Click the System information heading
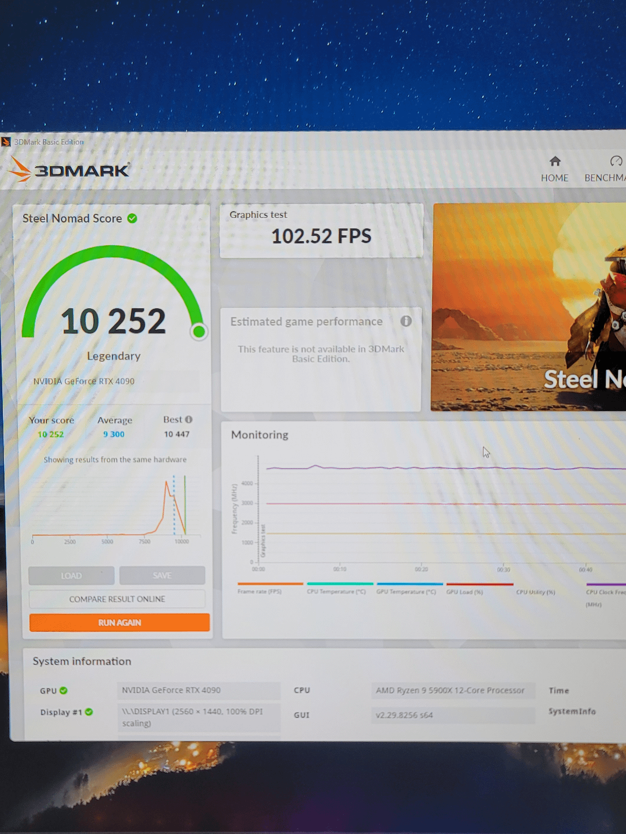The height and width of the screenshot is (834, 626). pos(82,661)
